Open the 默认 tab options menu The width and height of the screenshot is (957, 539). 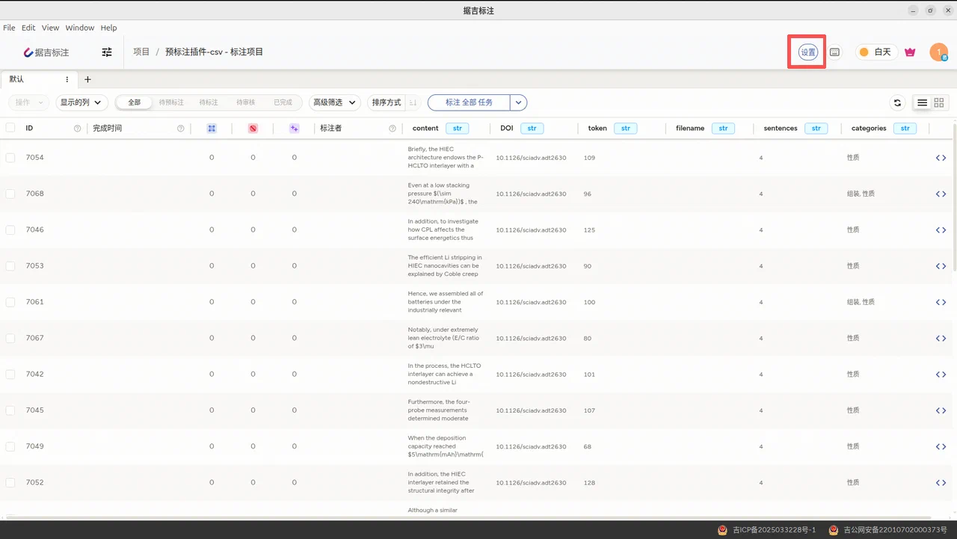pos(67,79)
